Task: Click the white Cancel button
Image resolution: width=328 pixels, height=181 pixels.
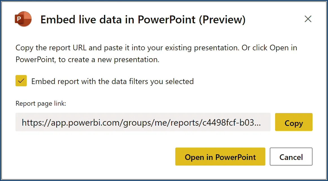Action: pos(291,157)
